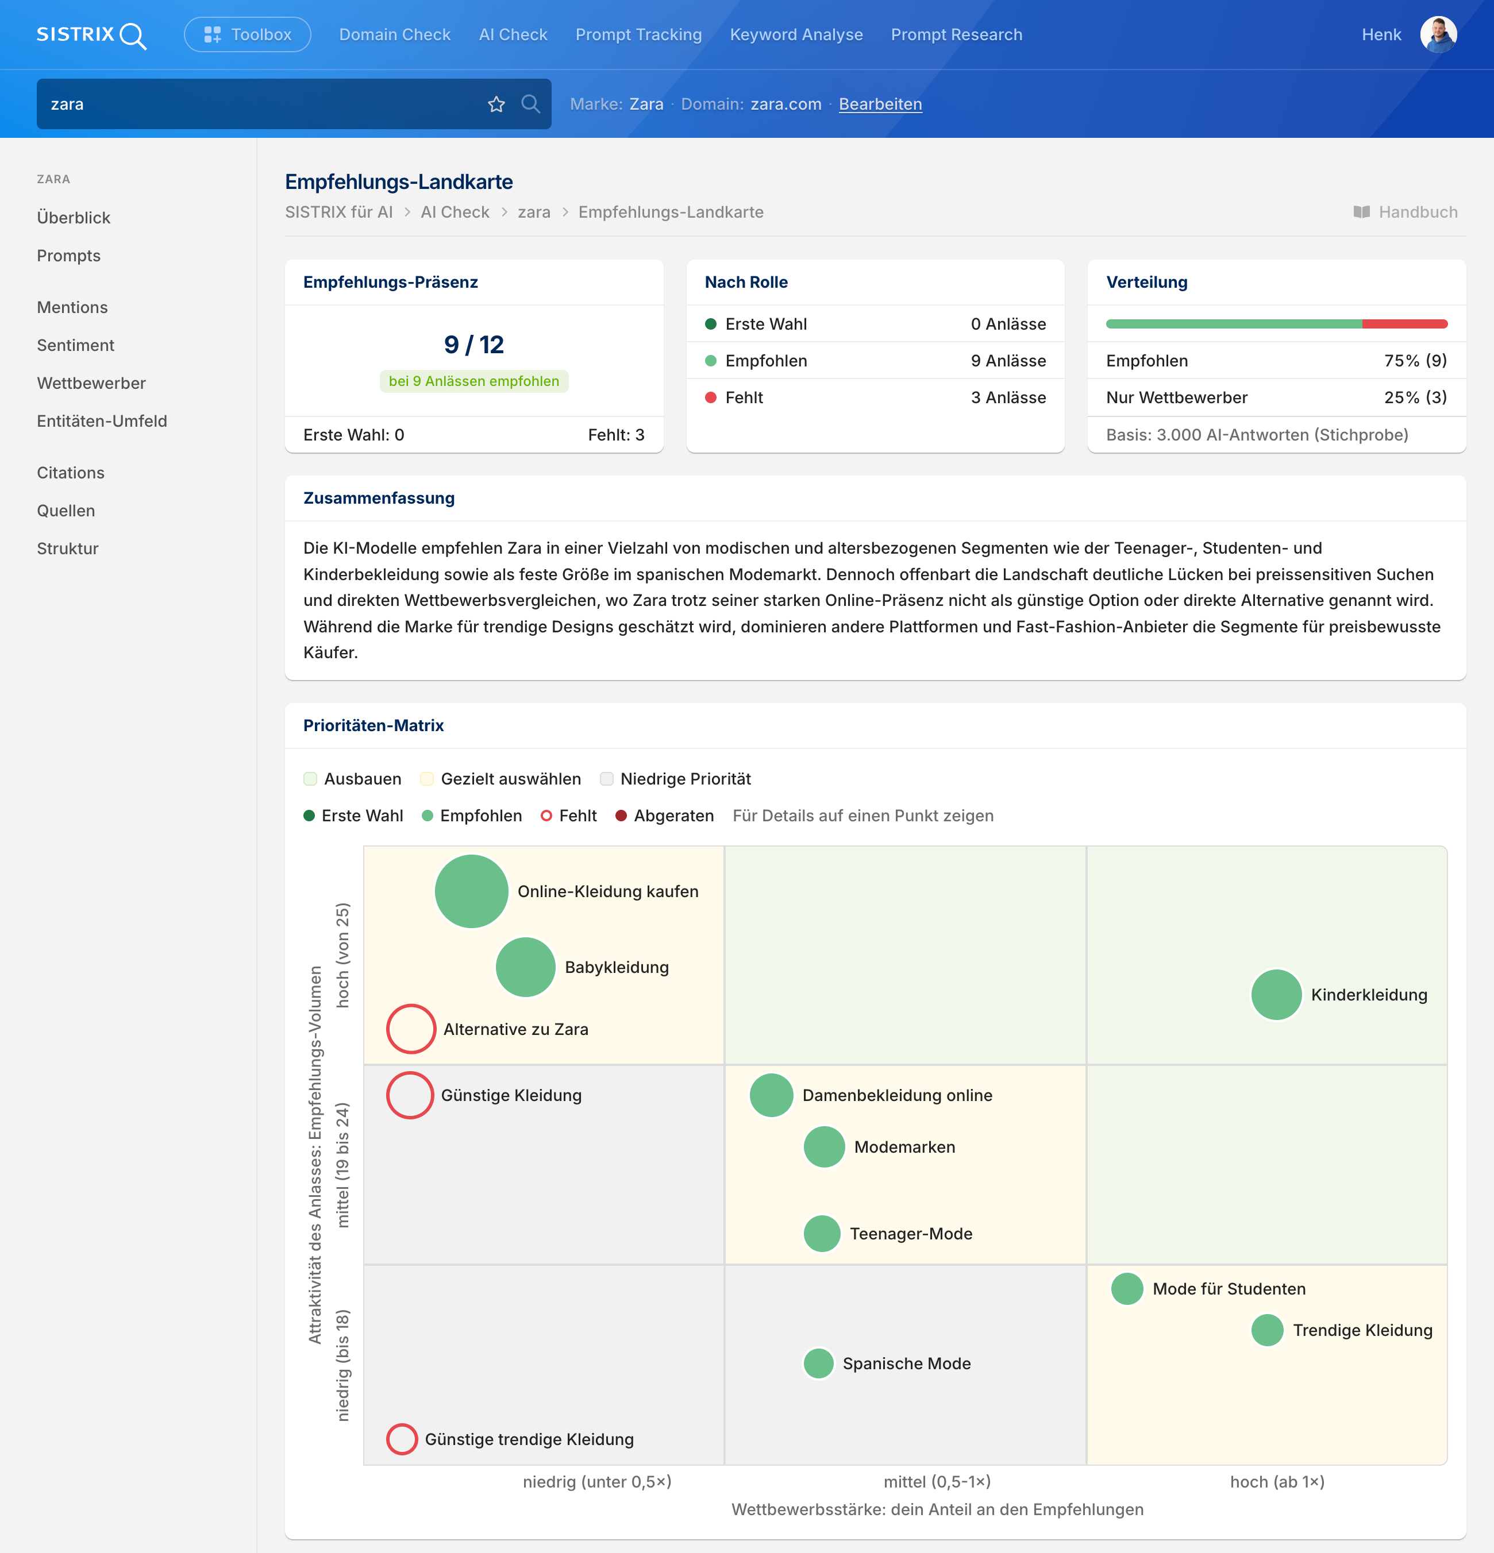Viewport: 1494px width, 1553px height.
Task: Click breadcrumb chevron after zara
Action: pos(565,213)
